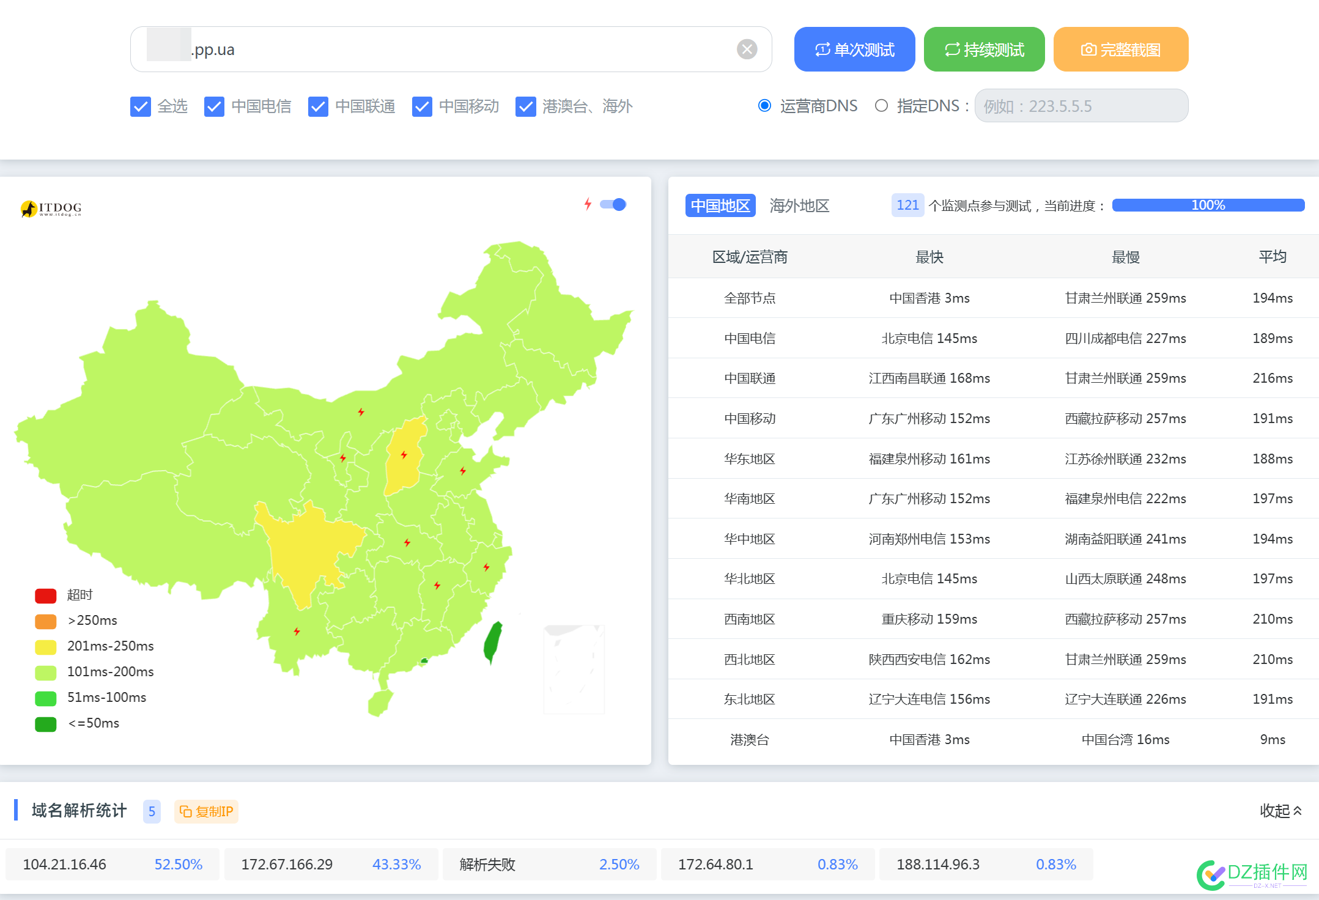The height and width of the screenshot is (900, 1319).
Task: Click the light green 101ms-200ms legend swatch
Action: pos(46,673)
